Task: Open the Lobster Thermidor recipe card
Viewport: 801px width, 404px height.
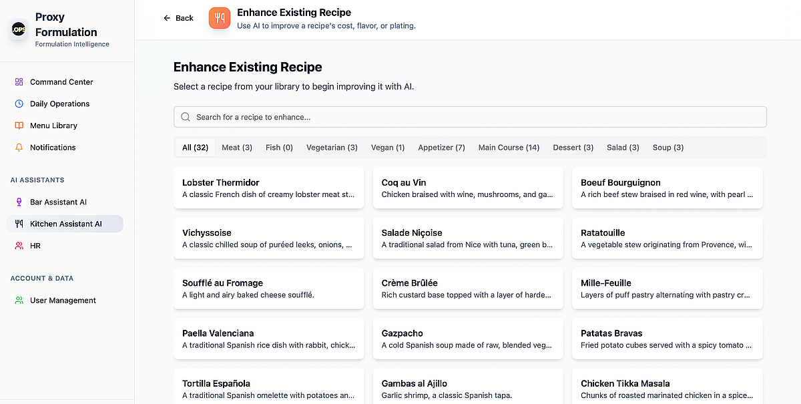Action: (x=268, y=188)
